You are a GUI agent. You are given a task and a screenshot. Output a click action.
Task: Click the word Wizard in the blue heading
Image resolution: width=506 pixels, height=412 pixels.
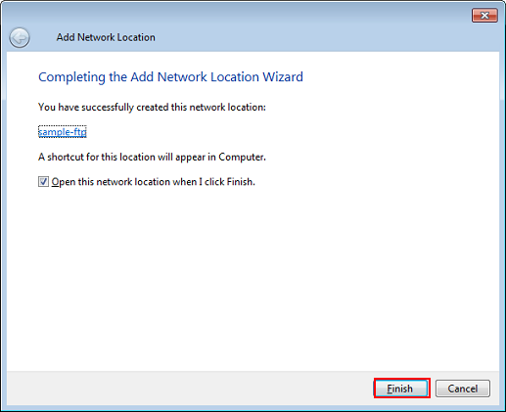click(283, 77)
